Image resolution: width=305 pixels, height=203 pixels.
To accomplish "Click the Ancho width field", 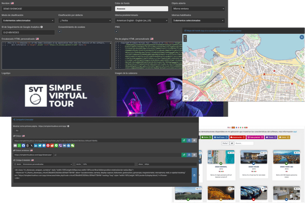I will pos(108,164).
